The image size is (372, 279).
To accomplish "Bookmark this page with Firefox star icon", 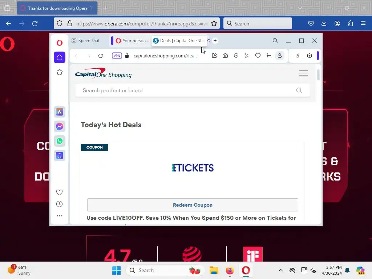I will [x=214, y=24].
